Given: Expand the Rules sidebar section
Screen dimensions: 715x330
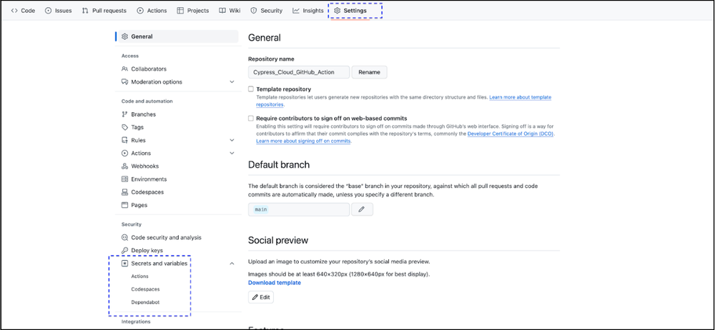Looking at the screenshot, I should (232, 141).
